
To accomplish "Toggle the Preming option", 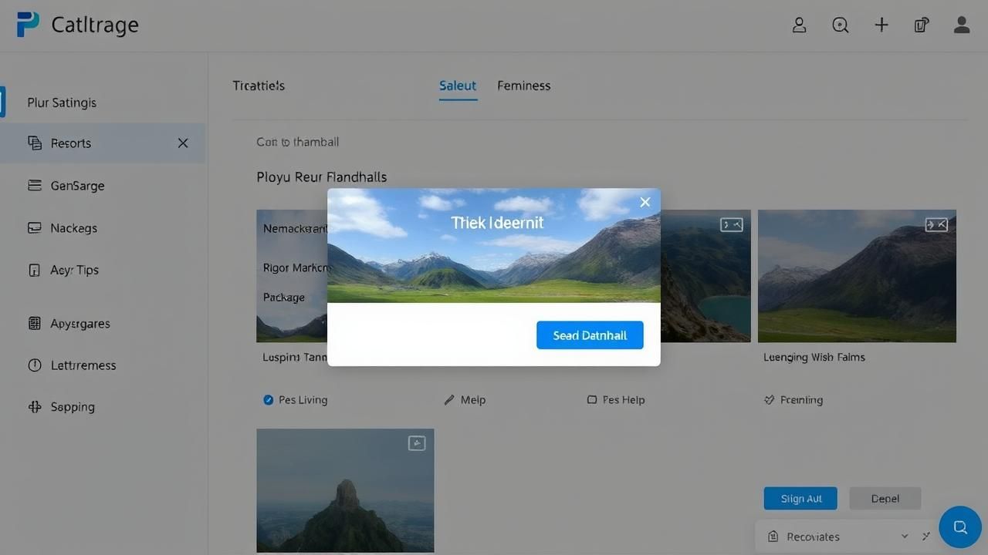I will tap(769, 399).
